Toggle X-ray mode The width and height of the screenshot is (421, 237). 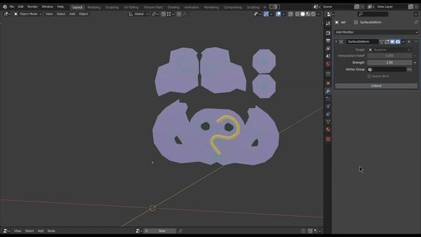tap(291, 14)
